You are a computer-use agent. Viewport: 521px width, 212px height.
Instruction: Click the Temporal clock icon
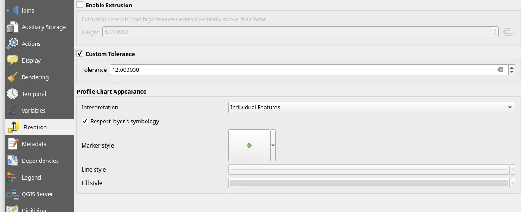pos(13,94)
